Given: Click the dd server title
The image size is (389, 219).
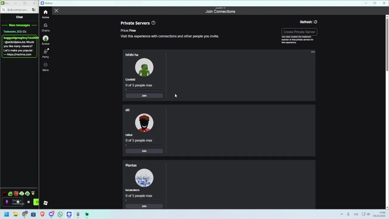Looking at the screenshot, I should [127, 110].
